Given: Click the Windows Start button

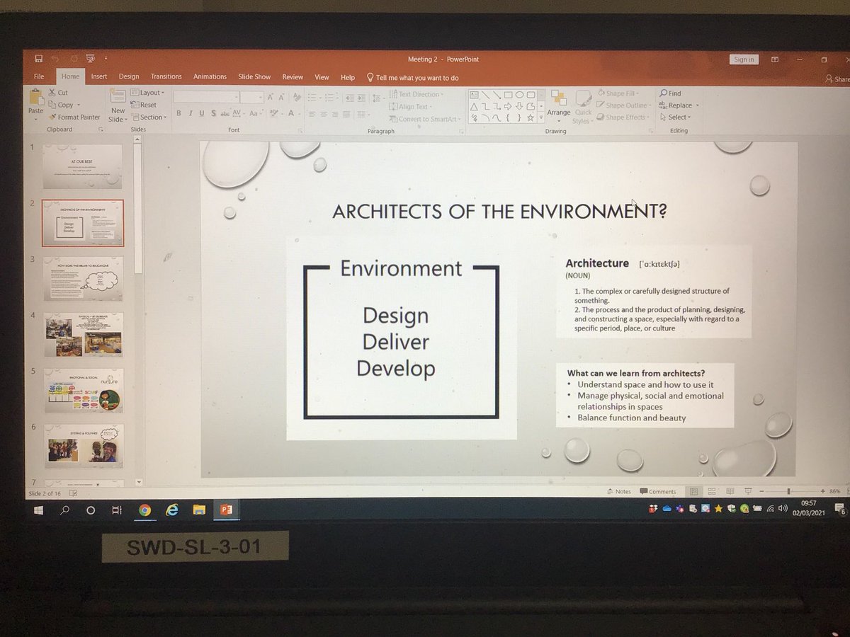Looking at the screenshot, I should click(38, 510).
